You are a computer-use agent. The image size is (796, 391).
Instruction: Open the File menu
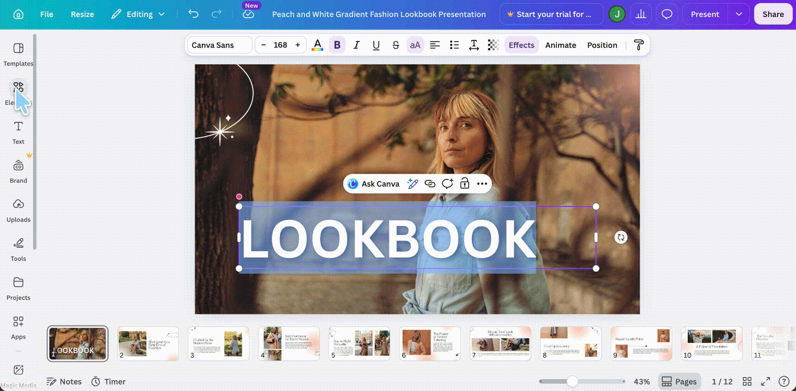[47, 14]
